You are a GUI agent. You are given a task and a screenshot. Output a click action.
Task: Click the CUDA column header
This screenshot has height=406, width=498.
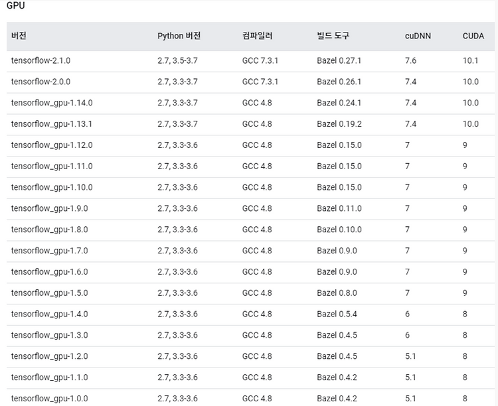(x=473, y=36)
